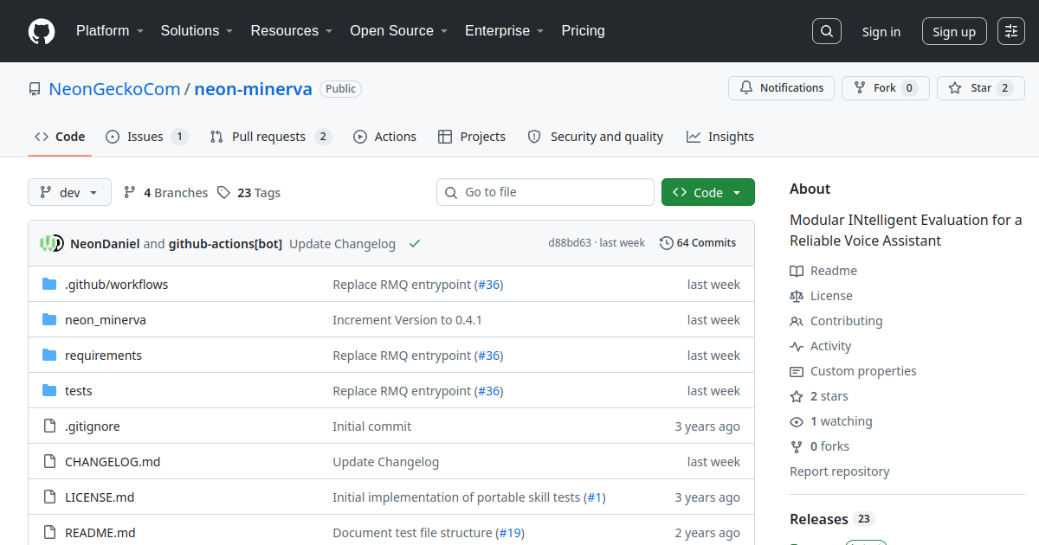Click the README.md file icon
Image resolution: width=1039 pixels, height=545 pixels.
(x=49, y=533)
